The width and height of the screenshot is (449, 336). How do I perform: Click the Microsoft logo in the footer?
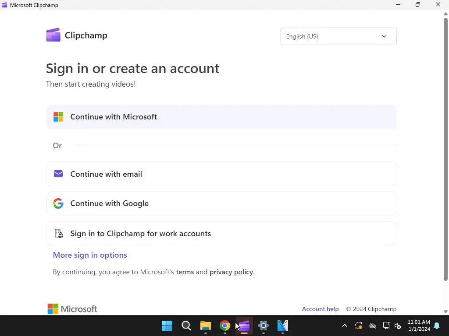tap(72, 309)
